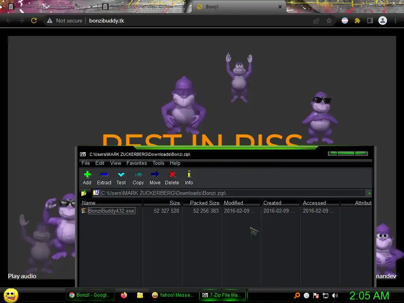
Task: Expand the 7-Zip address path dropdown
Action: point(369,193)
